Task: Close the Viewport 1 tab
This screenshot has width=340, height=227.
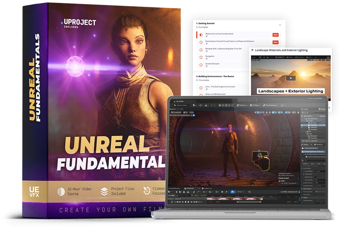Action: tap(182, 109)
